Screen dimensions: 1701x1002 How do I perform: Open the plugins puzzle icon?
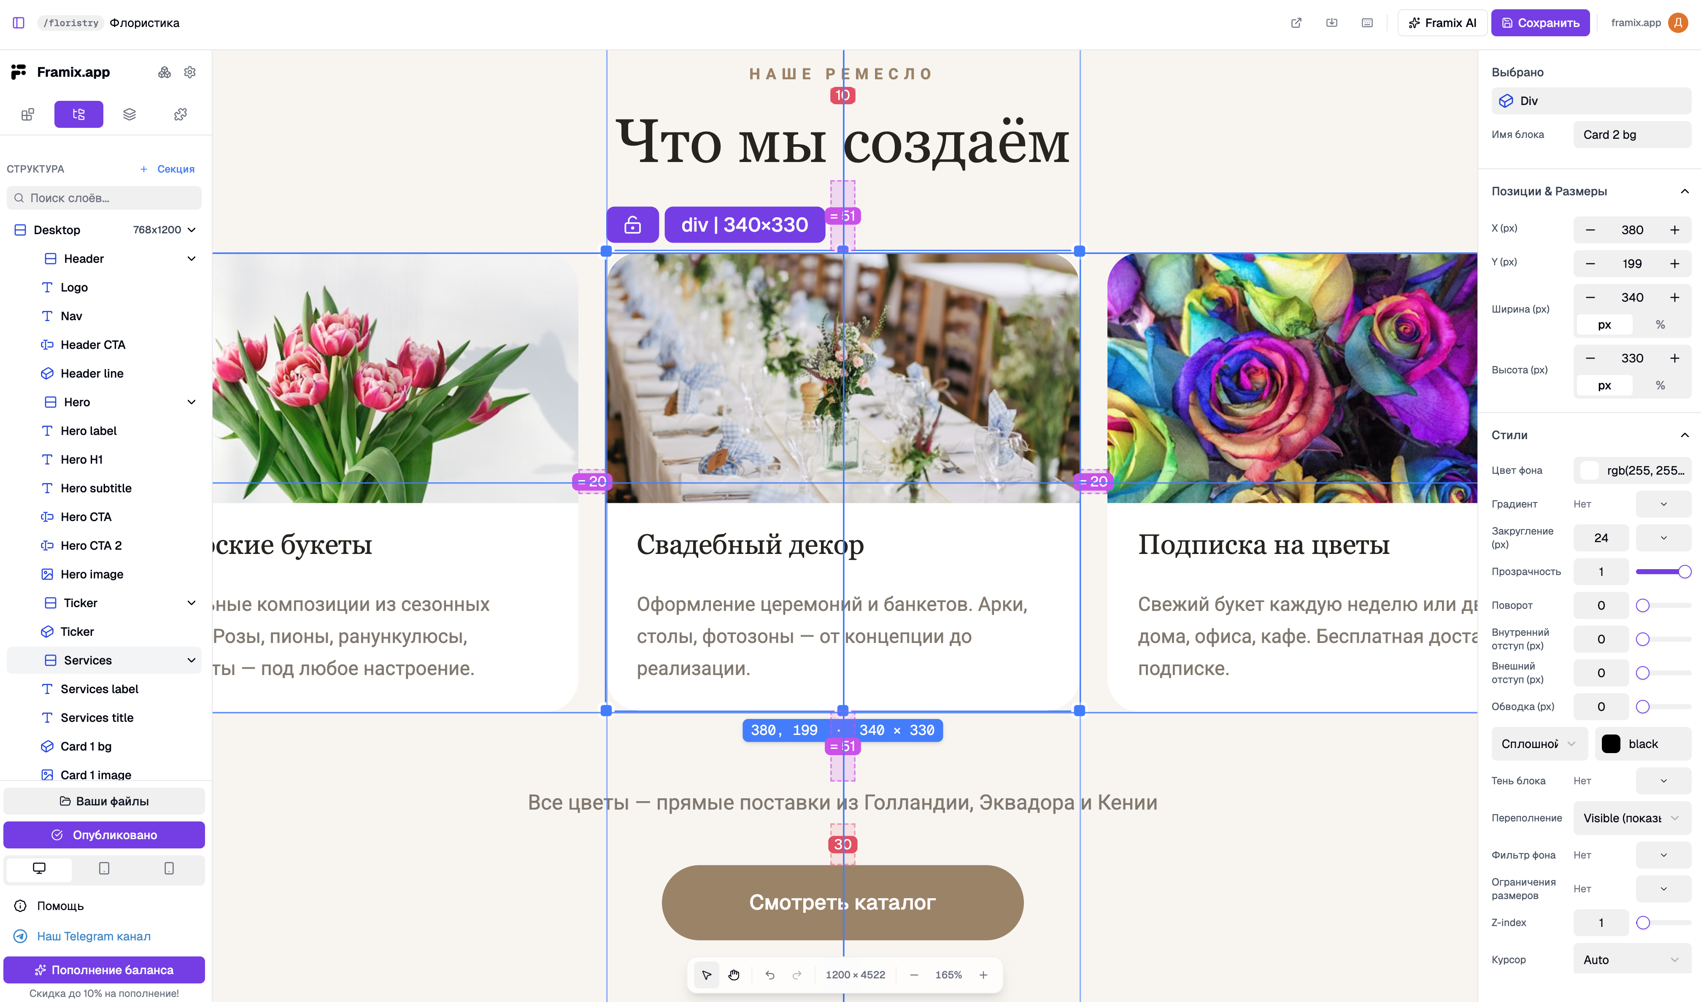tap(180, 114)
